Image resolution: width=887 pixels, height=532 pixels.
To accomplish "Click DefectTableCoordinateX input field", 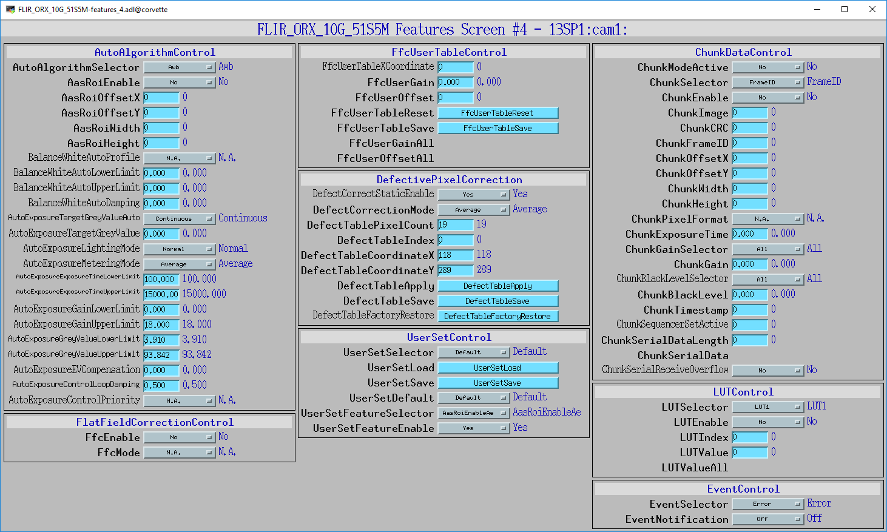I will (456, 255).
